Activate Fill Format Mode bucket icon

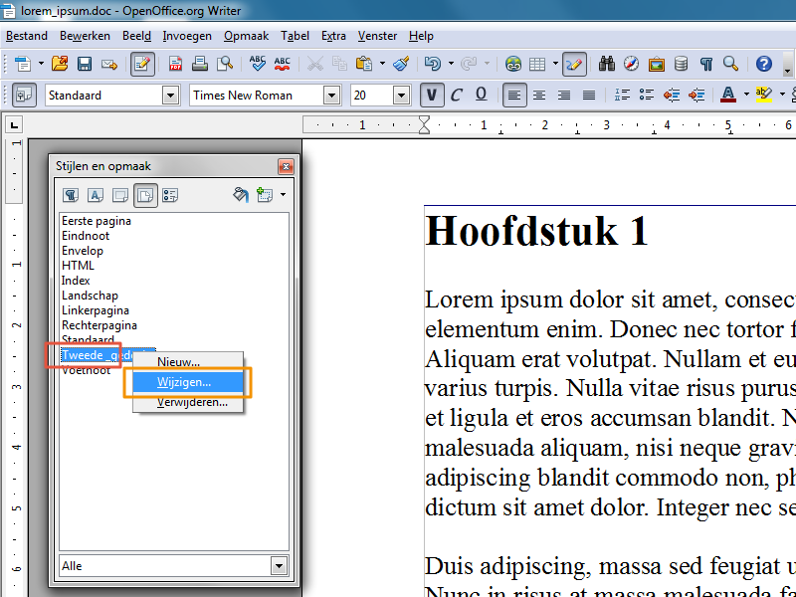[x=240, y=195]
